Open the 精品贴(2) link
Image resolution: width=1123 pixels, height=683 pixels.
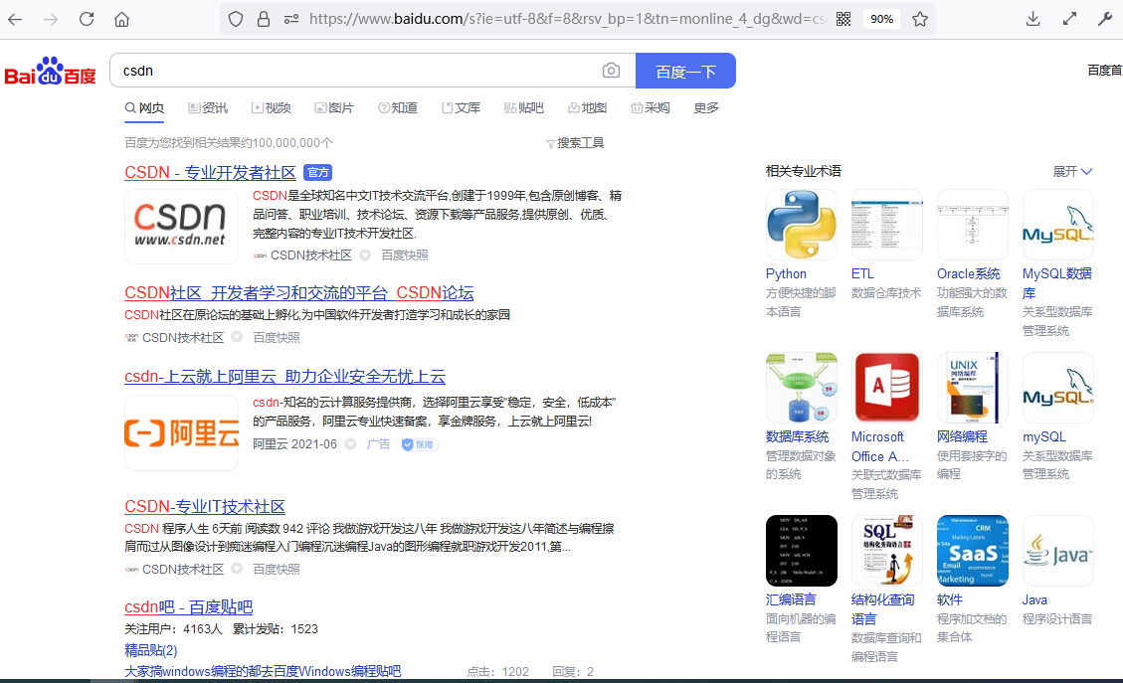[x=151, y=651]
